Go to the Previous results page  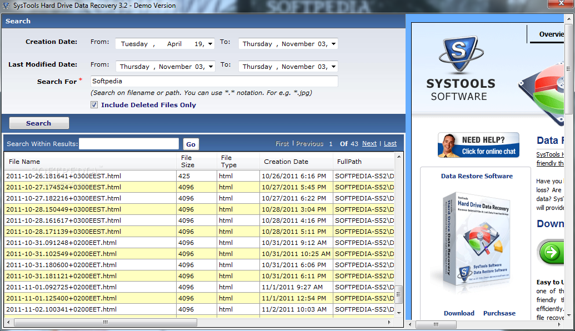(x=309, y=144)
